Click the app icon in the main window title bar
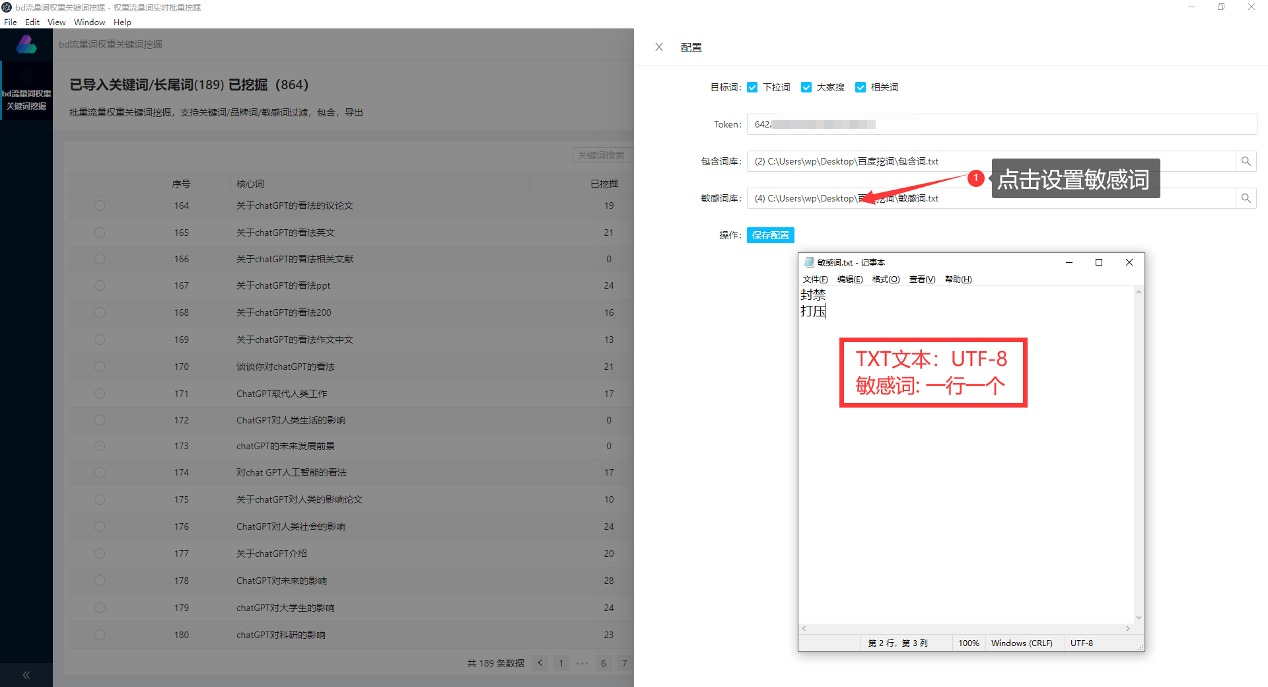Image resolution: width=1268 pixels, height=687 pixels. [x=7, y=7]
